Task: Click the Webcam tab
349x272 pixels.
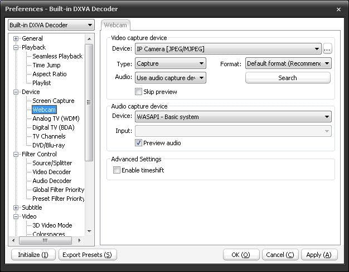Action: coord(115,25)
